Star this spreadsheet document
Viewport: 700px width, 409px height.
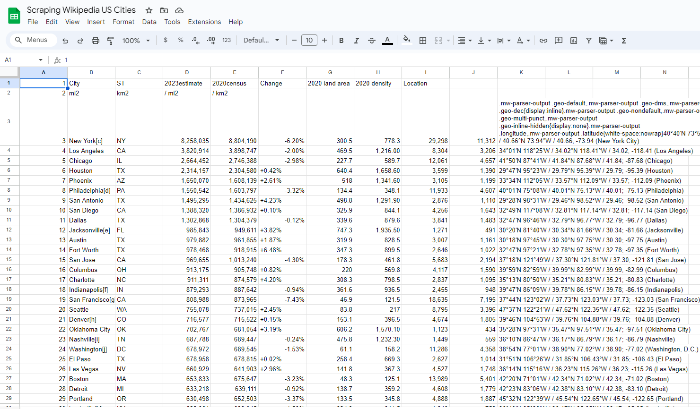tap(149, 10)
